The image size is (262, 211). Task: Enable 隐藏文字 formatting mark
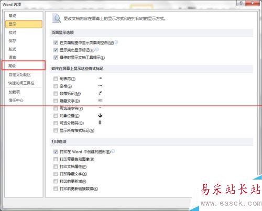tap(56, 101)
